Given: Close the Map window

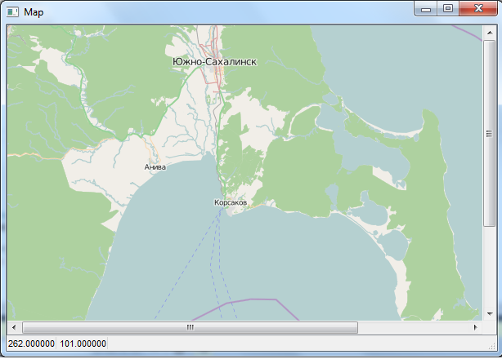Looking at the screenshot, I should pos(476,9).
